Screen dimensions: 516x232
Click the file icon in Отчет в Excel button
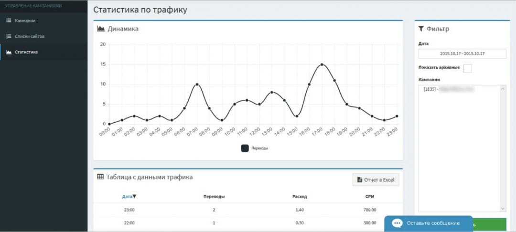pos(360,180)
